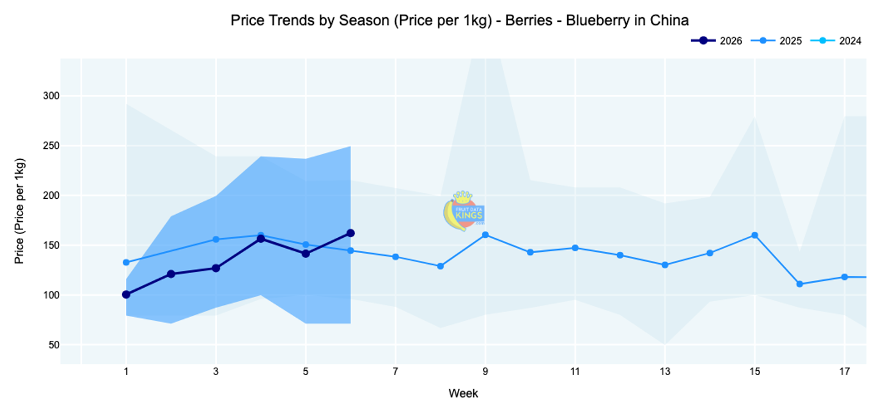Hide the 2025 series via legend
Image resolution: width=881 pixels, height=411 pixels.
point(776,41)
